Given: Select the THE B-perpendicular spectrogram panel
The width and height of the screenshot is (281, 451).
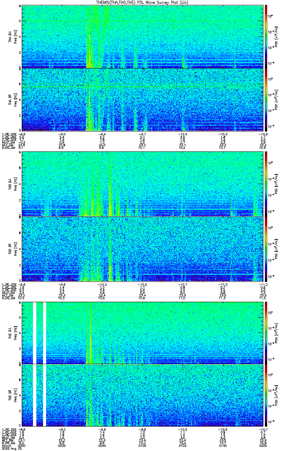Looking at the screenshot, I should tap(142, 333).
